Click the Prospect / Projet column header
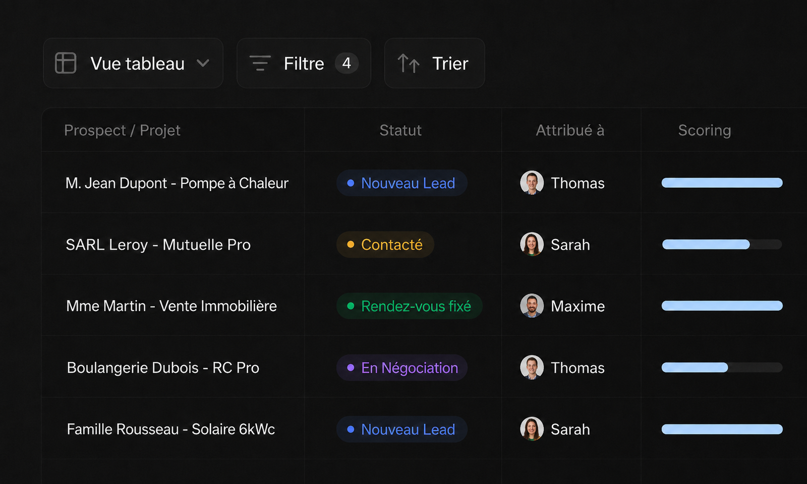 [x=122, y=130]
